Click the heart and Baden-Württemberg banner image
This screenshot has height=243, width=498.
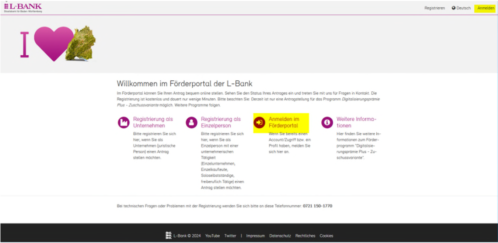tap(58, 44)
